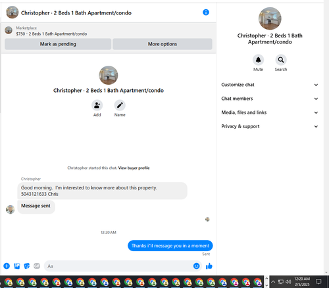Screen dimensions: 329x288
Task: Click the page scrollbar down arrow
Action: [x=326, y=272]
